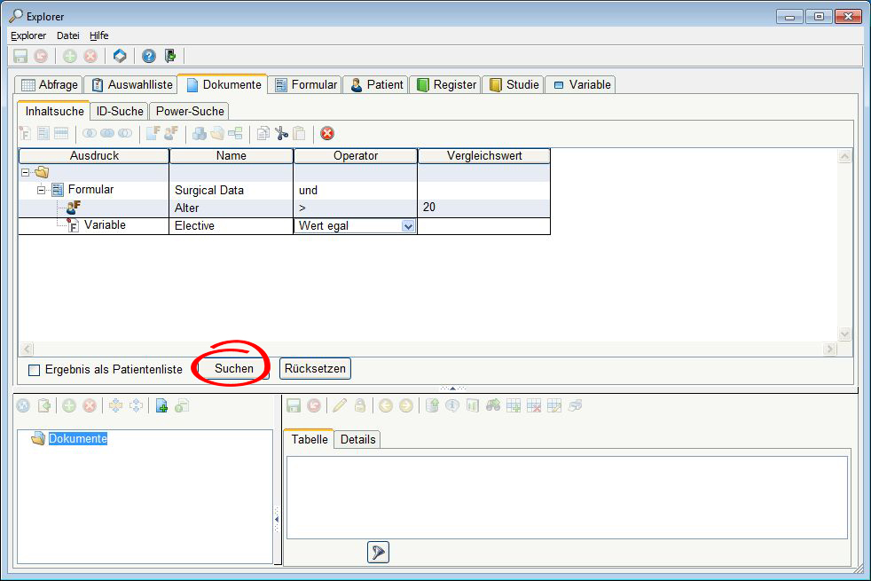The width and height of the screenshot is (871, 581).
Task: Click the red delete icon in search toolbar
Action: point(327,134)
